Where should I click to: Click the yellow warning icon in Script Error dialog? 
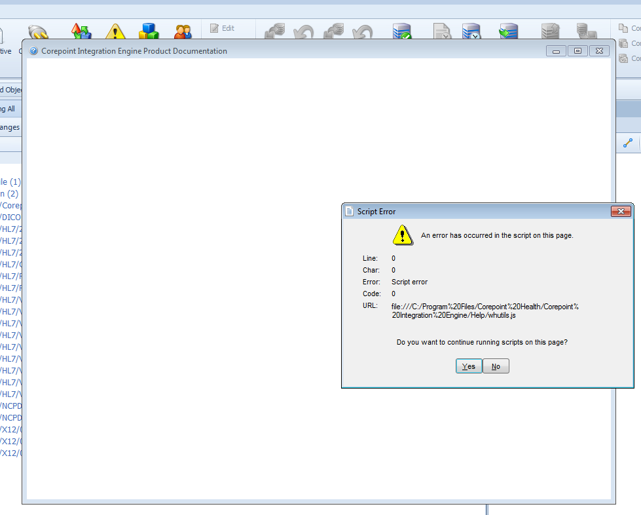[403, 235]
